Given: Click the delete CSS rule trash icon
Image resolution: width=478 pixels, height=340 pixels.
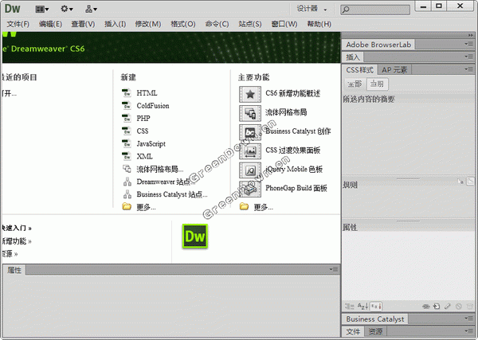Looking at the screenshot, I should tap(469, 307).
